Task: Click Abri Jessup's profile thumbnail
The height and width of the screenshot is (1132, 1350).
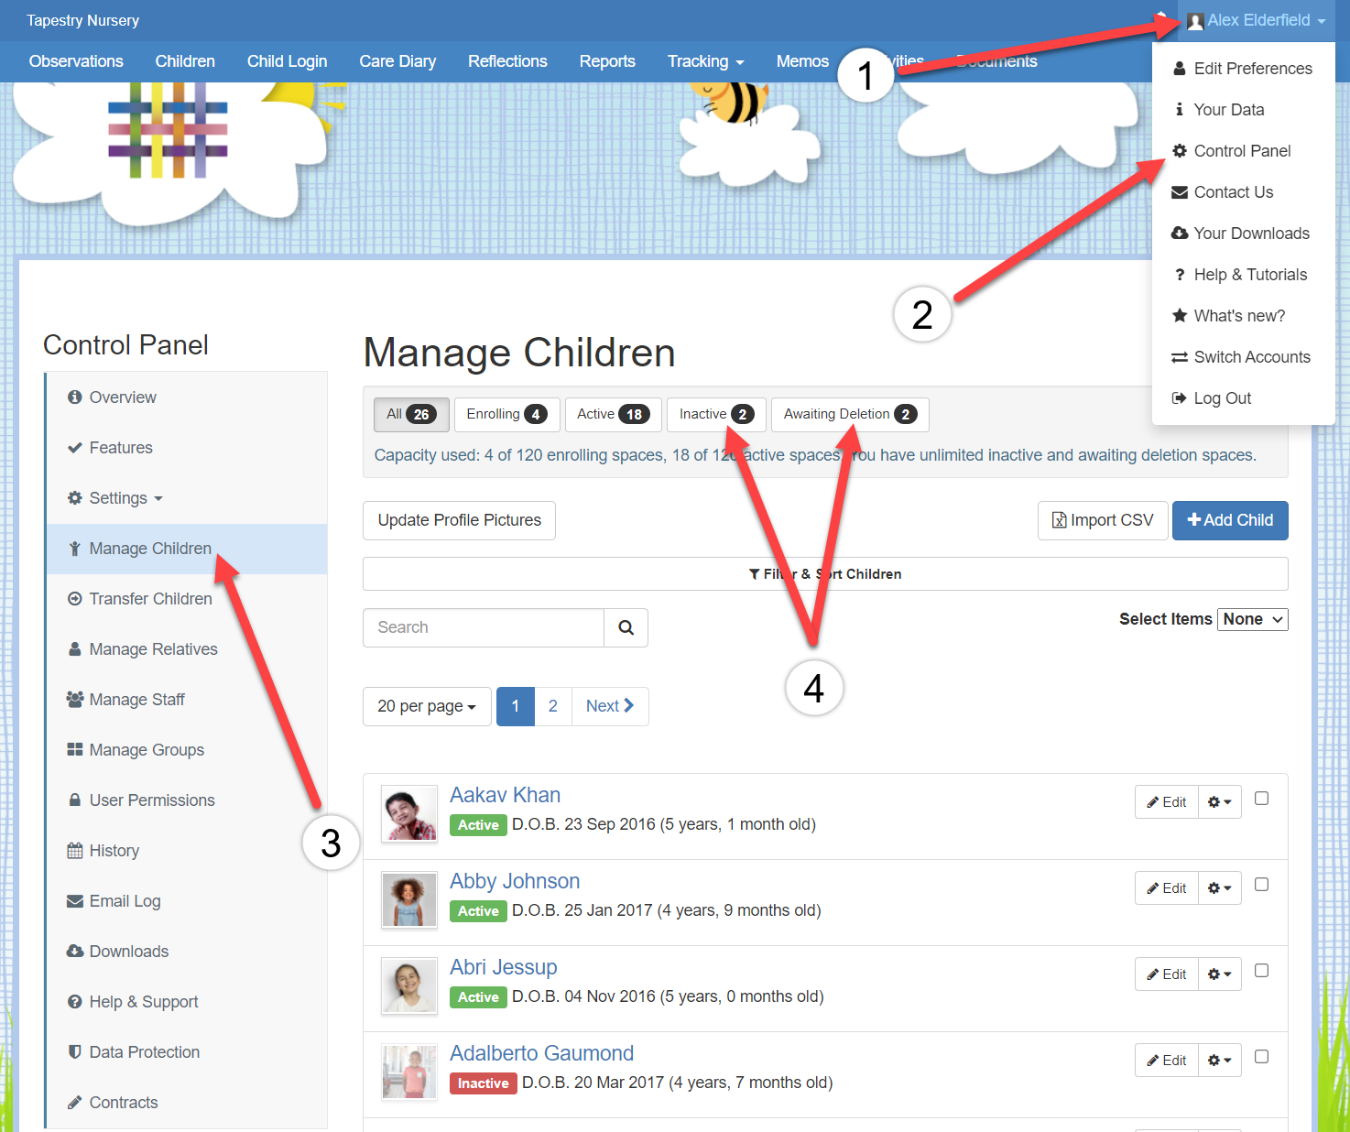Action: pos(408,985)
